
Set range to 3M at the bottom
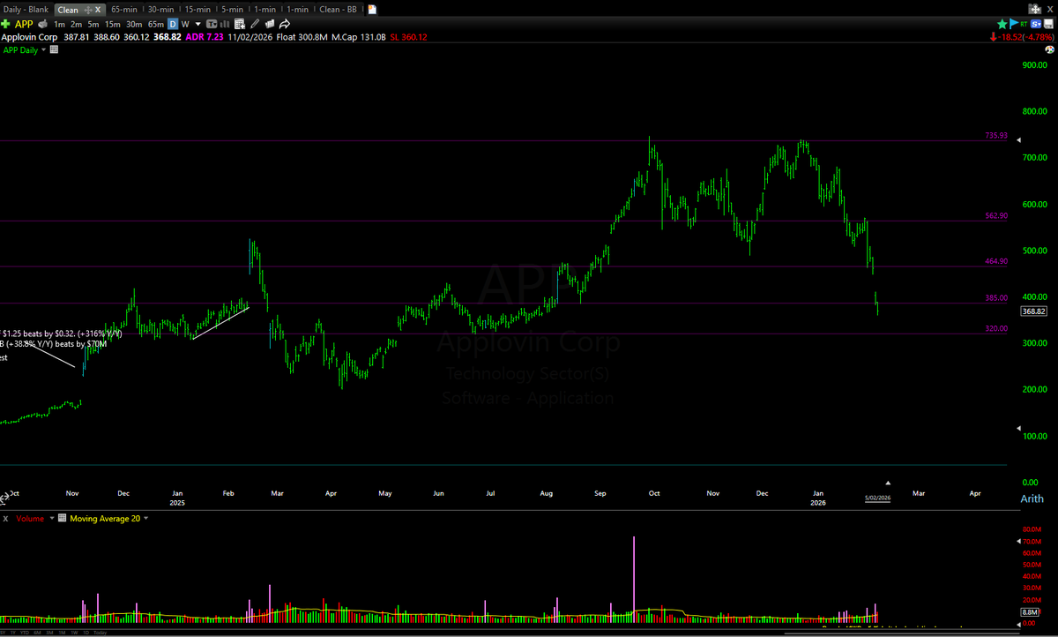click(x=49, y=633)
